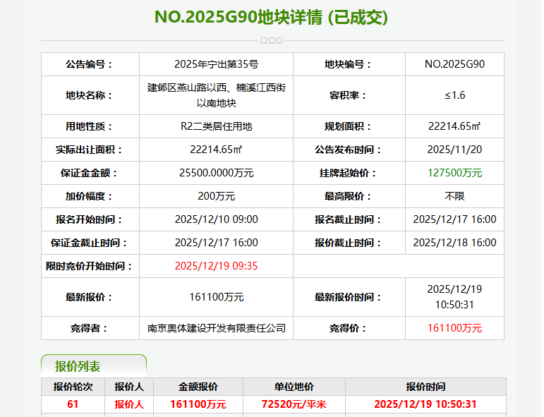This screenshot has height=417, width=544.
Task: Click the 单位地价 column header
Action: click(x=294, y=387)
